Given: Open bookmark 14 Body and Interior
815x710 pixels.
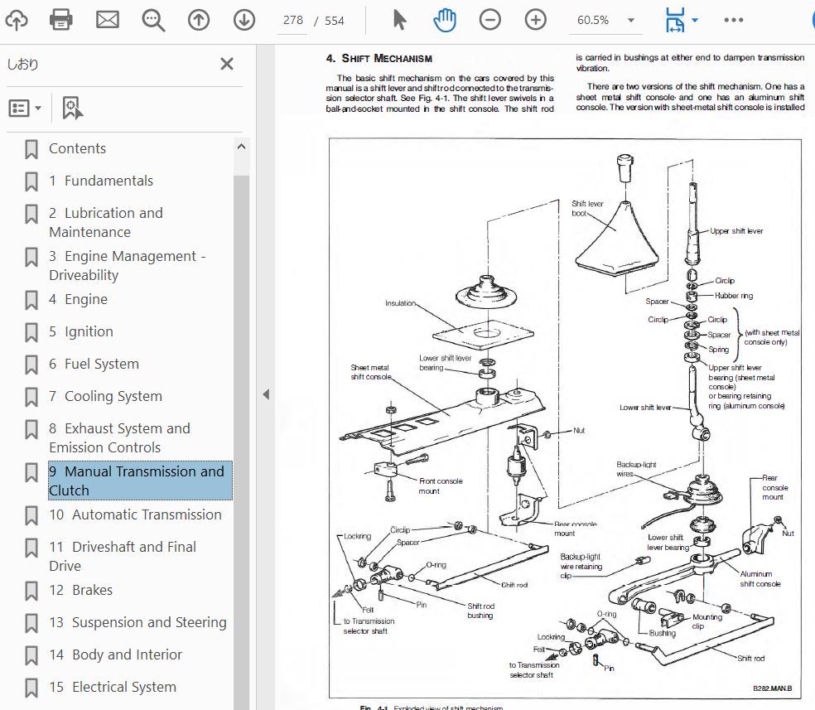Looking at the screenshot, I should coord(115,654).
